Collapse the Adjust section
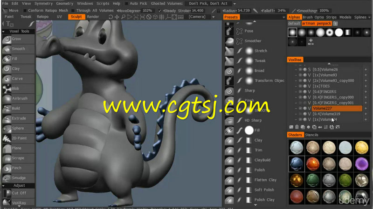 click(3, 185)
